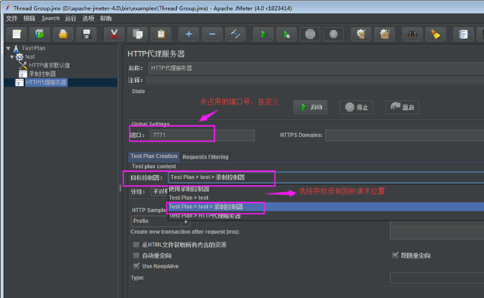Click the HTTPS Domains input field
This screenshot has height=298, width=484.
tap(404, 135)
